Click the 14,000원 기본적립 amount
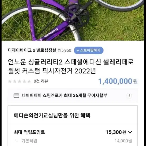This screenshot has height=146, width=146. tap(123, 141)
